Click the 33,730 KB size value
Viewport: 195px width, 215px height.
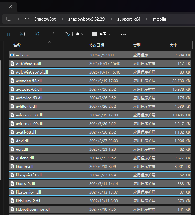point(181,81)
